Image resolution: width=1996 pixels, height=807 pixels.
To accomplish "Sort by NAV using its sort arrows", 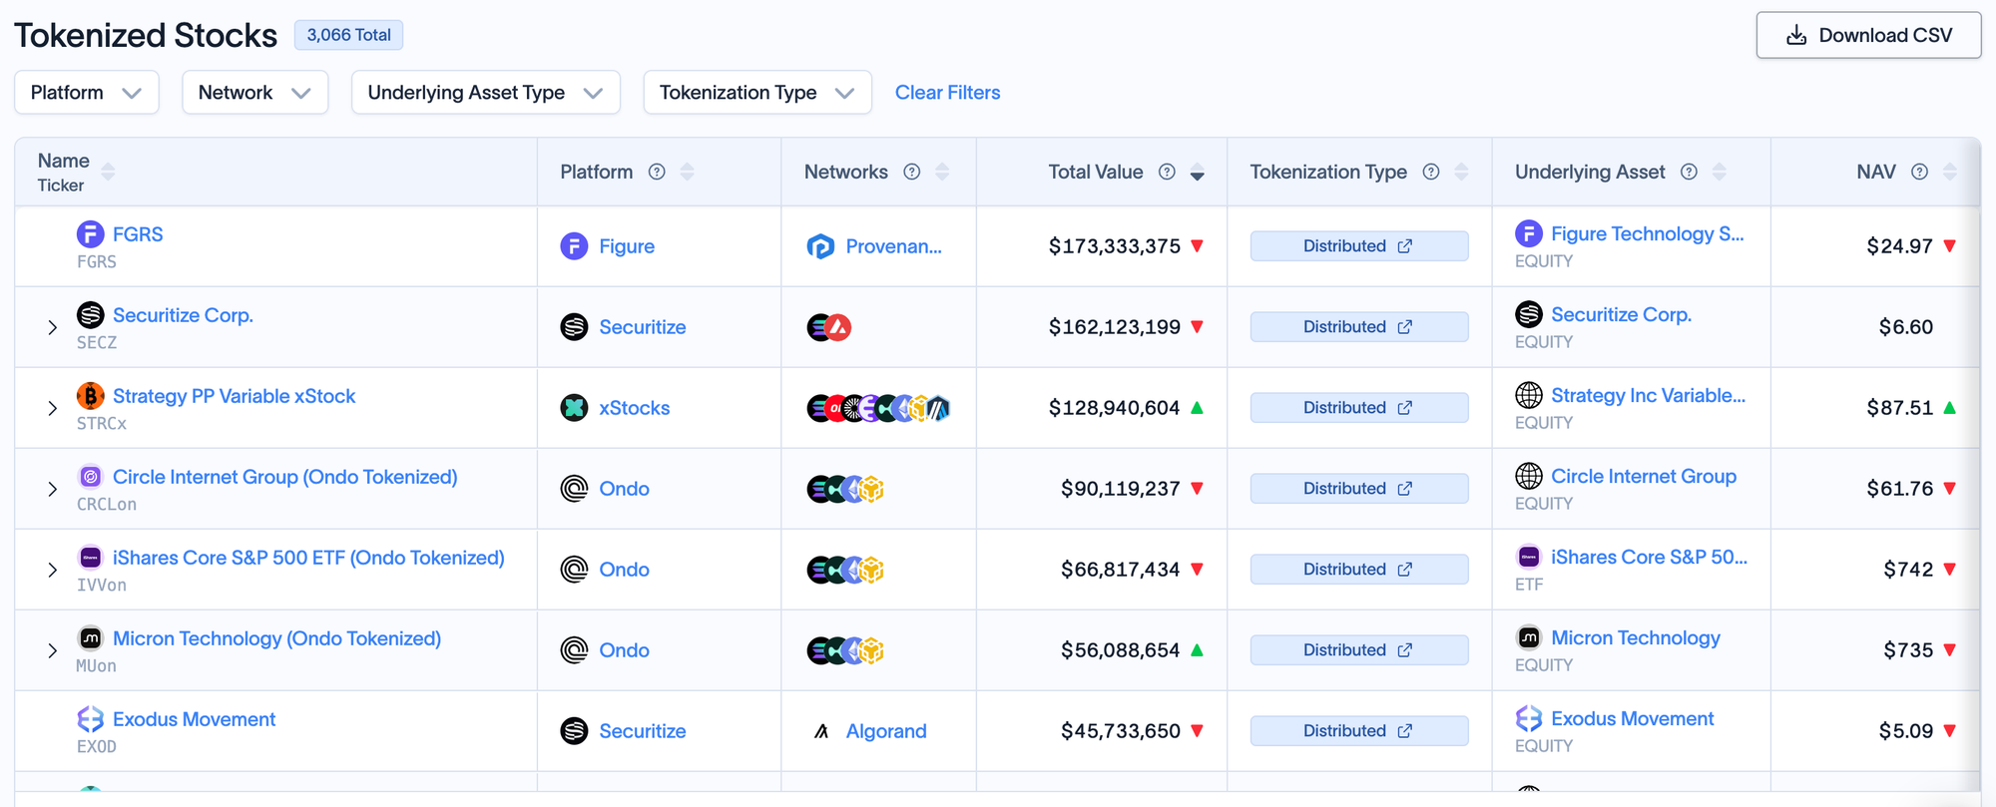I will (1950, 172).
